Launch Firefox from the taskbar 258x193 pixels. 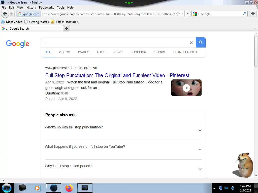pyautogui.click(x=69, y=188)
